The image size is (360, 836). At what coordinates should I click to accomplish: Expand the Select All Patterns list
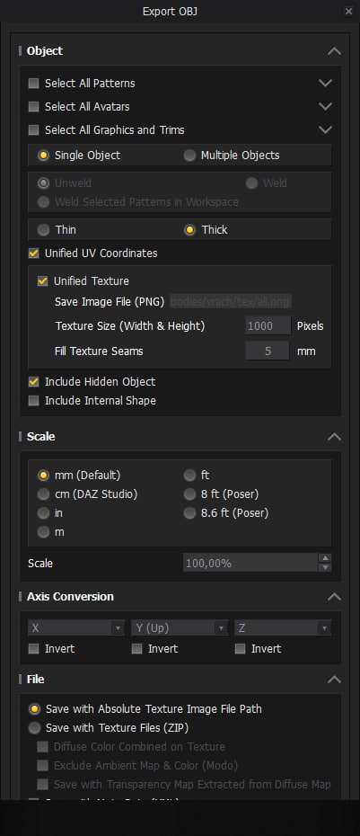point(325,84)
